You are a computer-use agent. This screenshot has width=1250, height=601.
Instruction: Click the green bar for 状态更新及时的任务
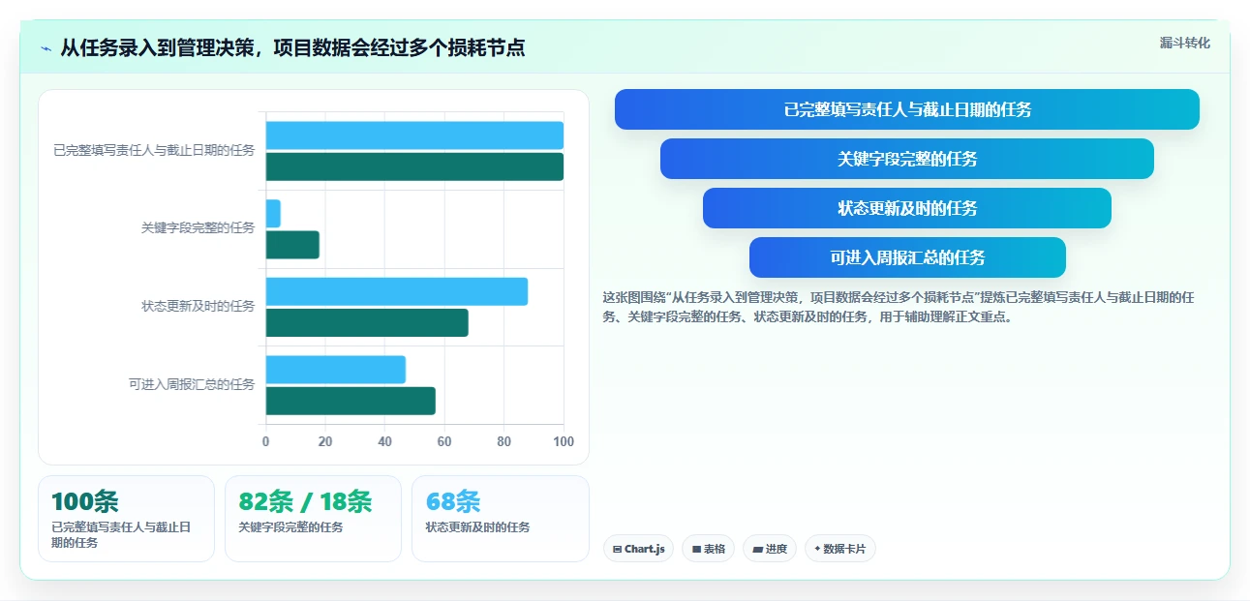[367, 322]
